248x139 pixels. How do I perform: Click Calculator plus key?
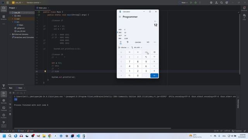(154, 71)
